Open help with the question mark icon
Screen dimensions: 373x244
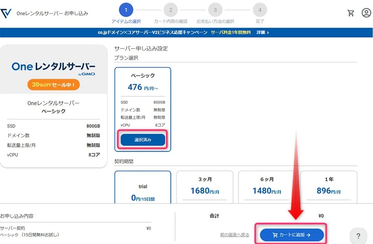tap(358, 236)
